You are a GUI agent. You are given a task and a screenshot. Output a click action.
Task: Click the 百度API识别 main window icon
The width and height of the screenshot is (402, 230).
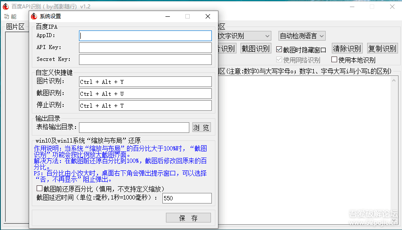(6, 7)
